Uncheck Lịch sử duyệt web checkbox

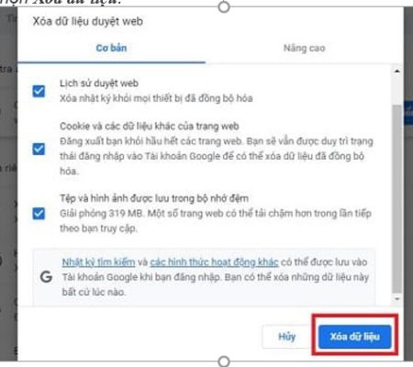(x=39, y=91)
